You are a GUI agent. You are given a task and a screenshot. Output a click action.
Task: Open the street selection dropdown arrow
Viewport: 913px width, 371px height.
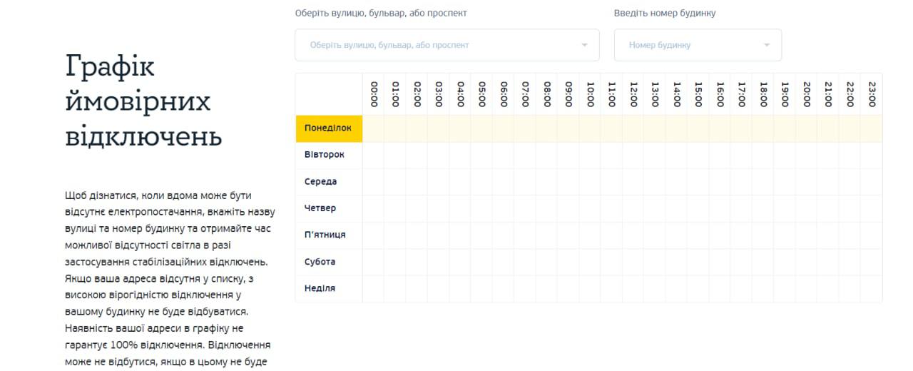point(584,45)
